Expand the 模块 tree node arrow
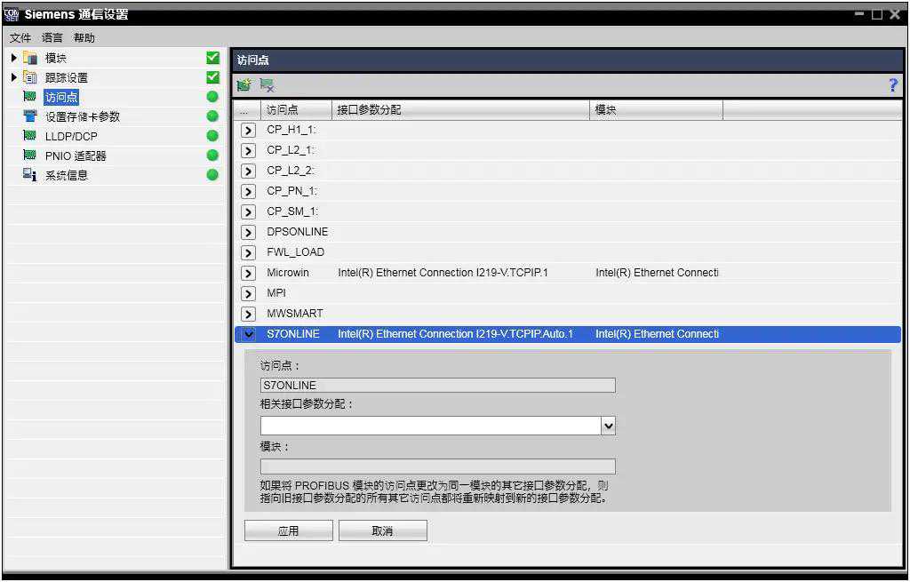Viewport: 910px width, 582px height. pyautogui.click(x=14, y=58)
